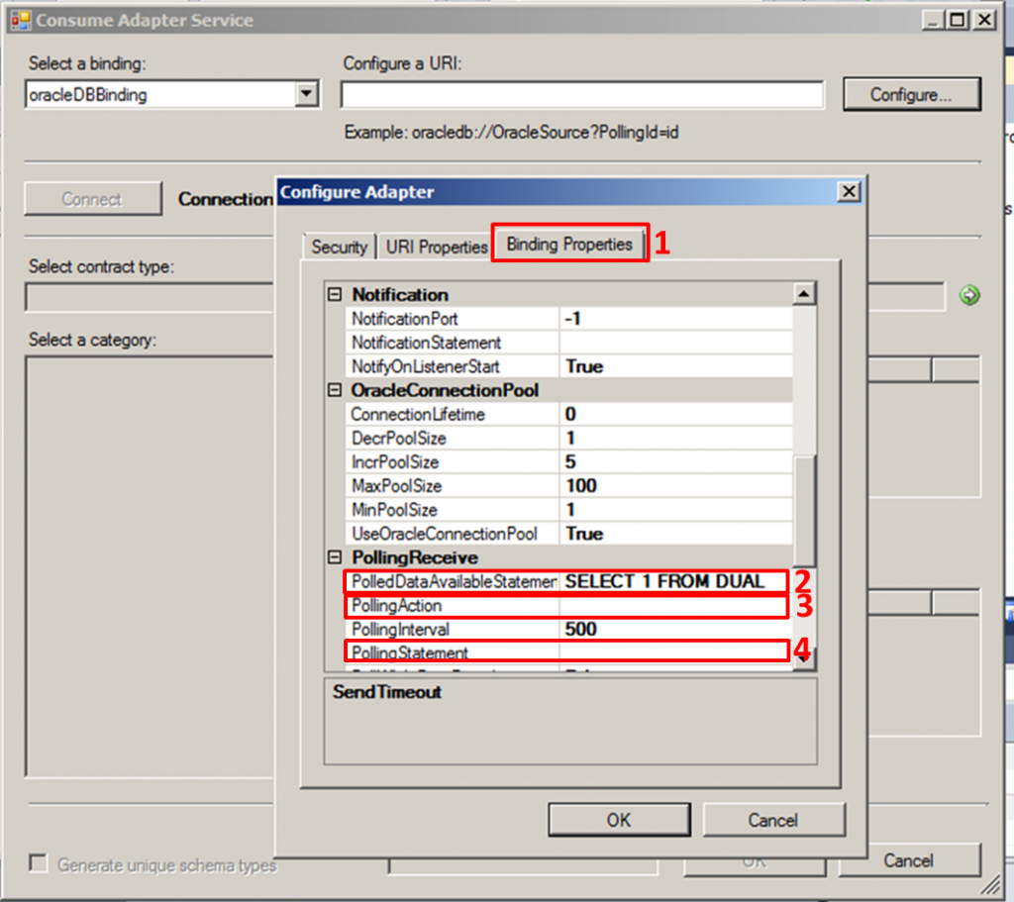Enable Generate unique schema types checkbox
This screenshot has height=902, width=1014.
click(x=39, y=863)
